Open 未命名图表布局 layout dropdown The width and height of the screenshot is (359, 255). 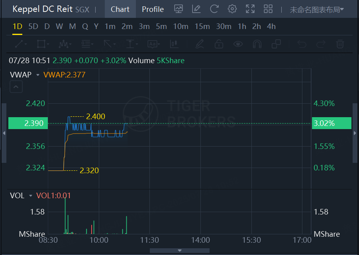pyautogui.click(x=317, y=10)
